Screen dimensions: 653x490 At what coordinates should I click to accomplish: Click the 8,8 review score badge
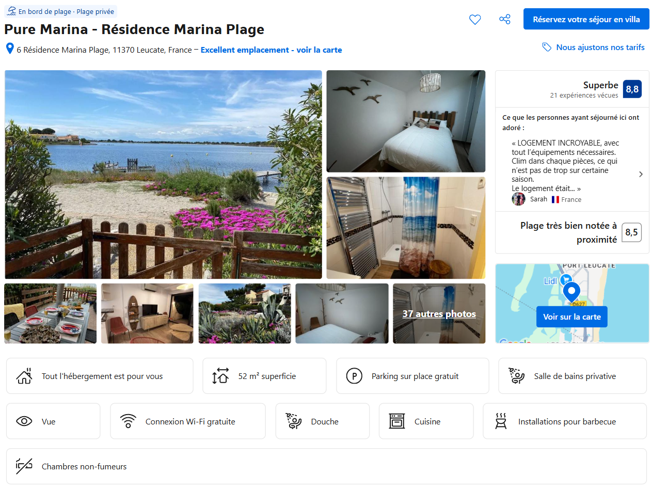[x=632, y=89]
